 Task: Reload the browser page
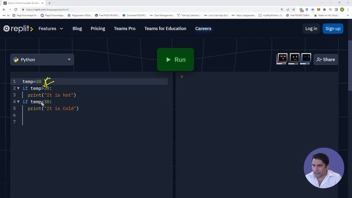tap(16, 10)
